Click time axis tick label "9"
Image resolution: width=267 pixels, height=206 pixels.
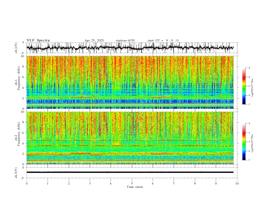(216, 183)
